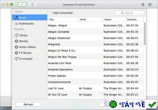Select the TV Shows playlist

click(x=25, y=53)
